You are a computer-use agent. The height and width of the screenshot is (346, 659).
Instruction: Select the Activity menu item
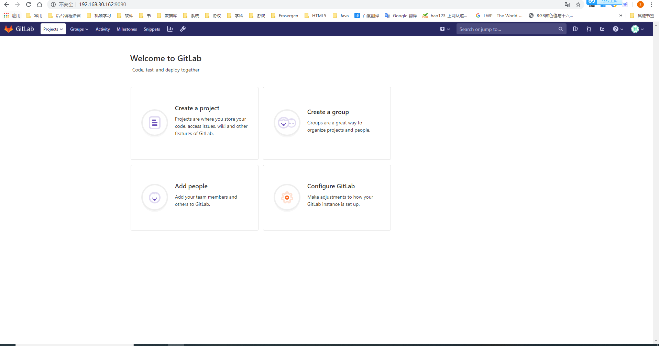pos(102,29)
